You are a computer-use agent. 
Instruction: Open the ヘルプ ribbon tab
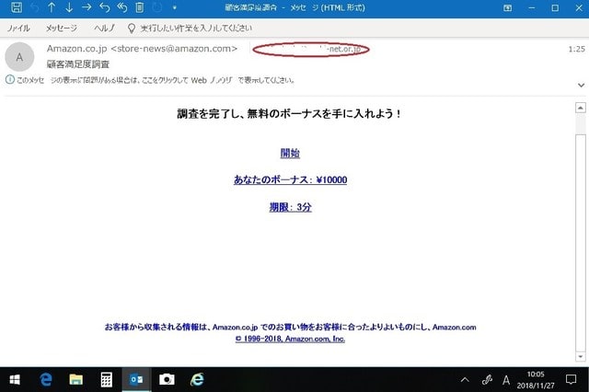coord(105,29)
